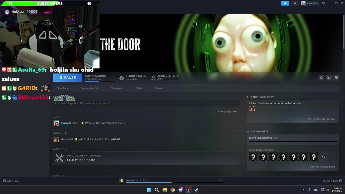
Task: Open Xuvika's profile from activity feed
Action: 66,123
